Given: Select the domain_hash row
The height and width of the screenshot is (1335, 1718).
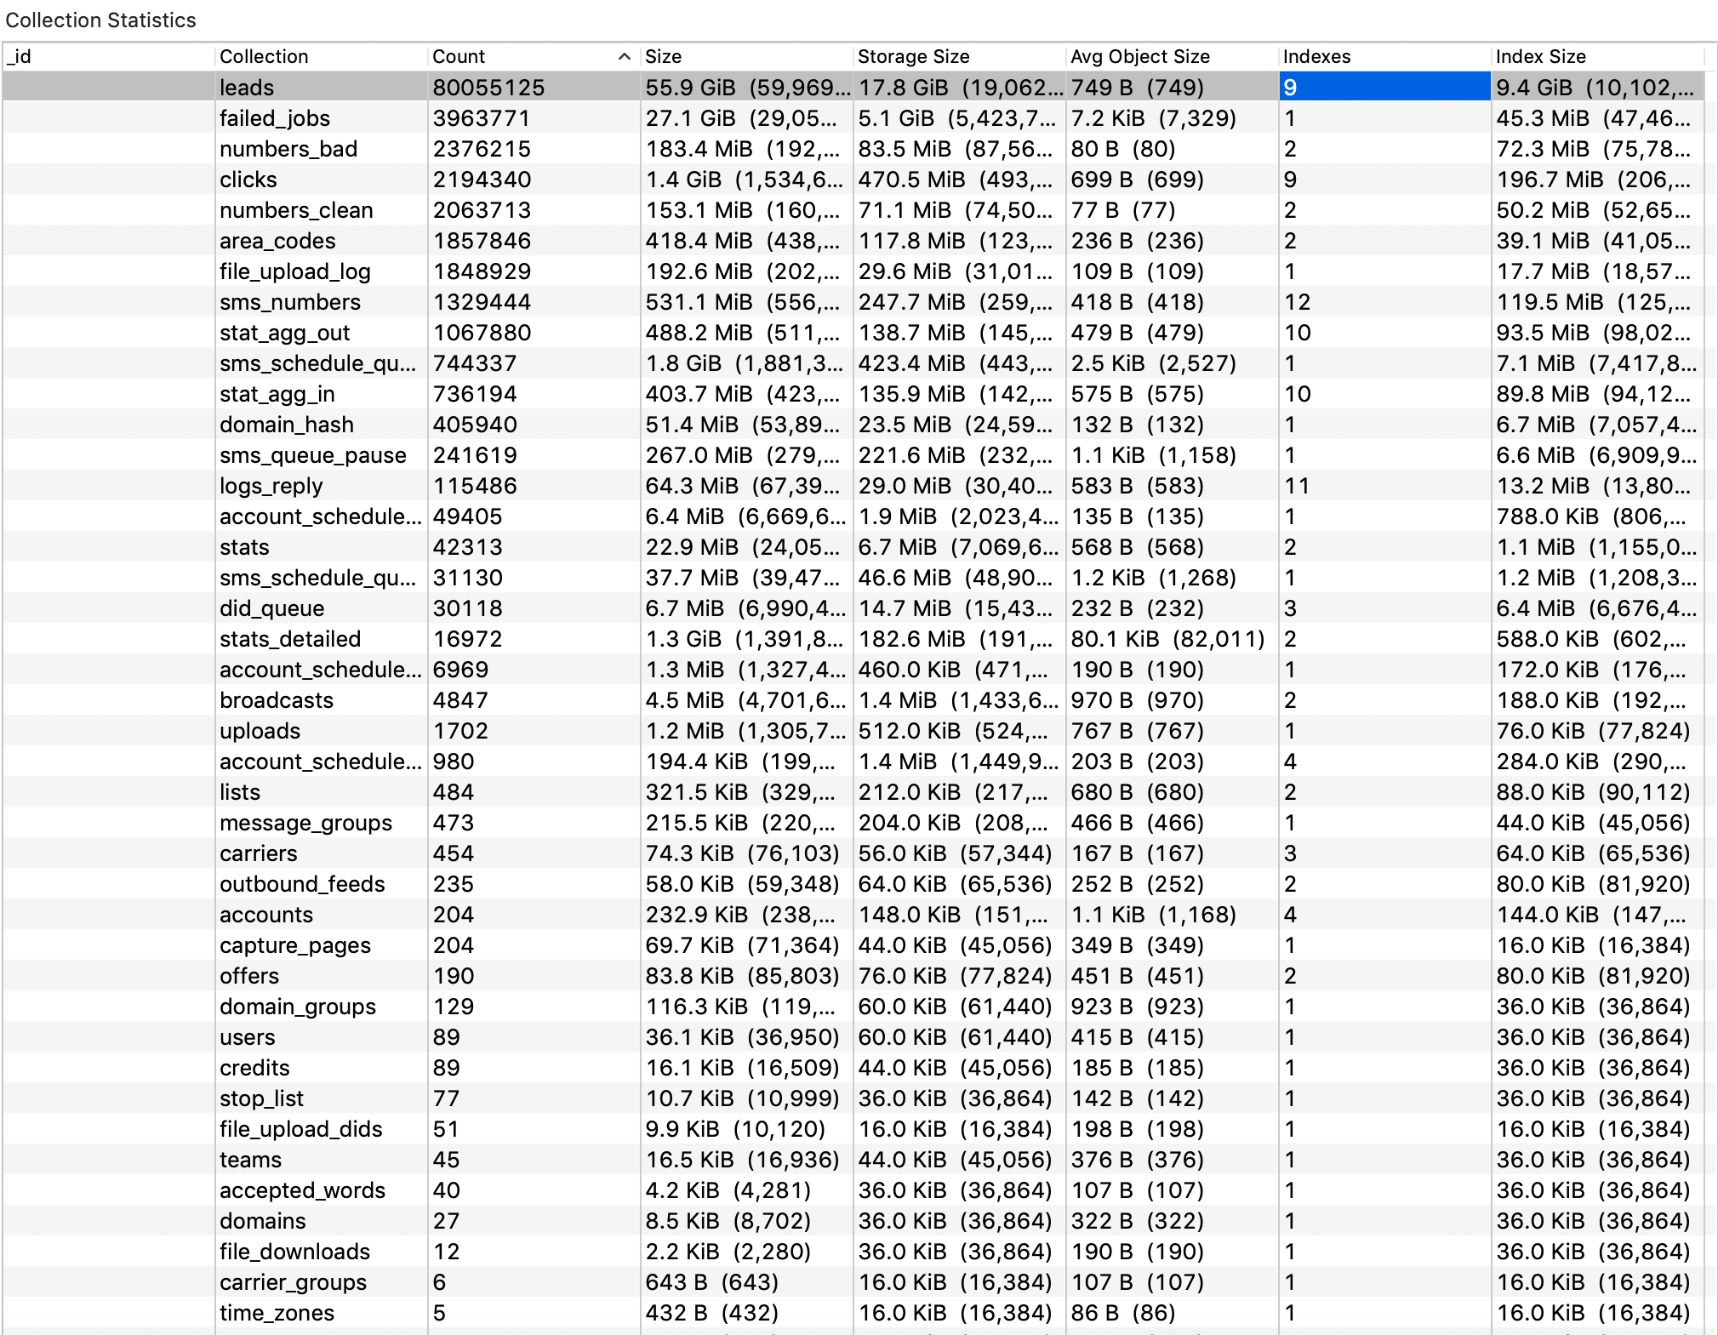Looking at the screenshot, I should click(286, 425).
